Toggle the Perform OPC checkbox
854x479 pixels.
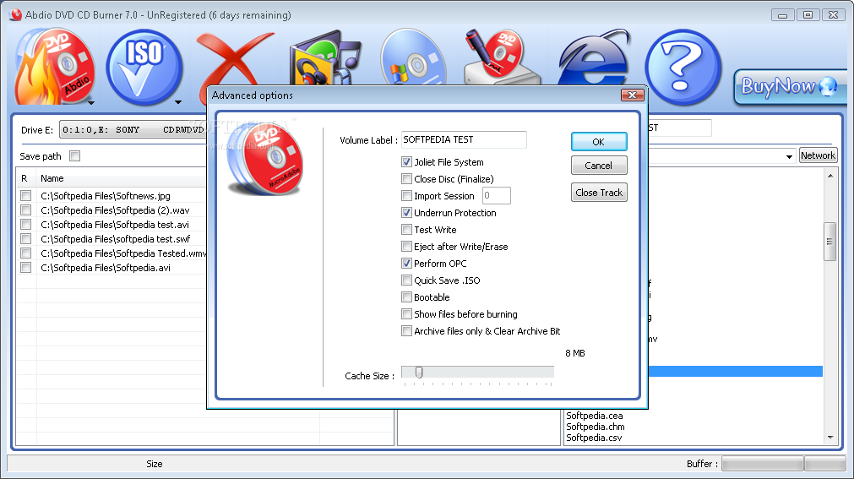click(x=406, y=264)
